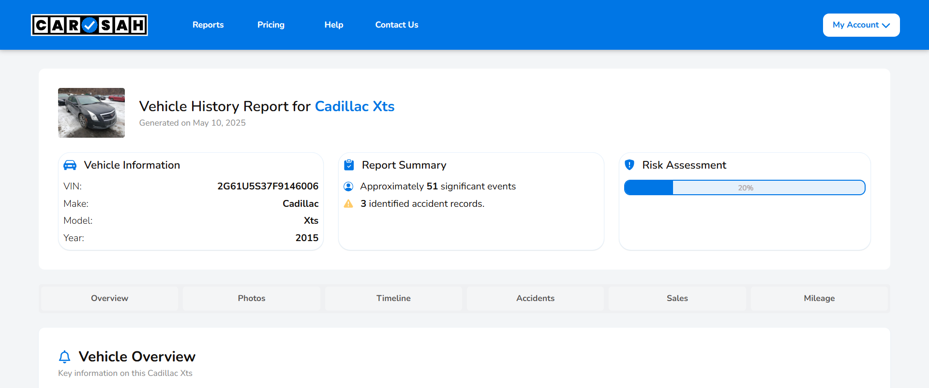Image resolution: width=929 pixels, height=388 pixels.
Task: Click the Generated on May 10, 2025 text
Action: [x=193, y=123]
